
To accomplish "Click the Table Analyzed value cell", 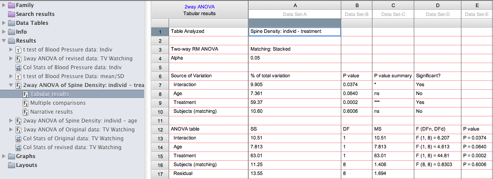I will (295, 32).
